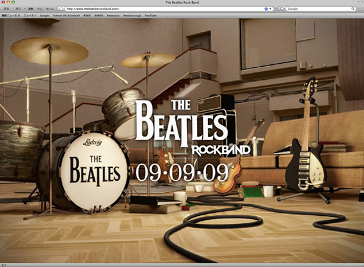Screen dimensions: 364x267
Task: Open the beatoasis bookmark
Action: pyautogui.click(x=113, y=16)
